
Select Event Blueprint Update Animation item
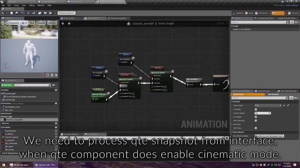pyautogui.click(x=21, y=97)
